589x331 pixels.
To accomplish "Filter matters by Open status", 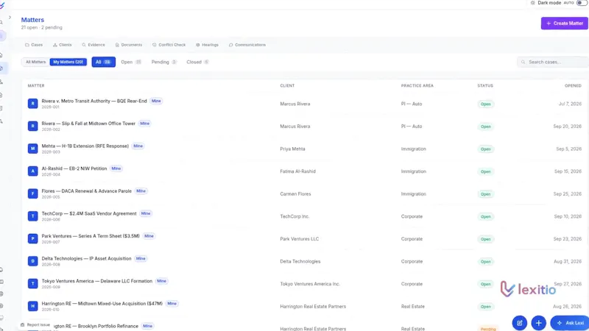I will click(131, 62).
